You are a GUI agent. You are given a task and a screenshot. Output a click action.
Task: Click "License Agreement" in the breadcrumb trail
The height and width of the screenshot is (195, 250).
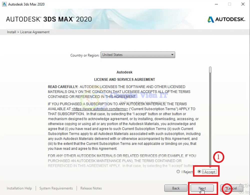(35, 32)
